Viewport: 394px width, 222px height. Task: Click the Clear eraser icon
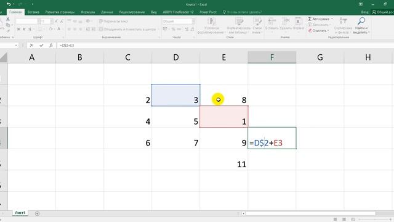coord(310,30)
